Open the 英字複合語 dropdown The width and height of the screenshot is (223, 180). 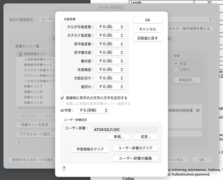tap(111, 52)
